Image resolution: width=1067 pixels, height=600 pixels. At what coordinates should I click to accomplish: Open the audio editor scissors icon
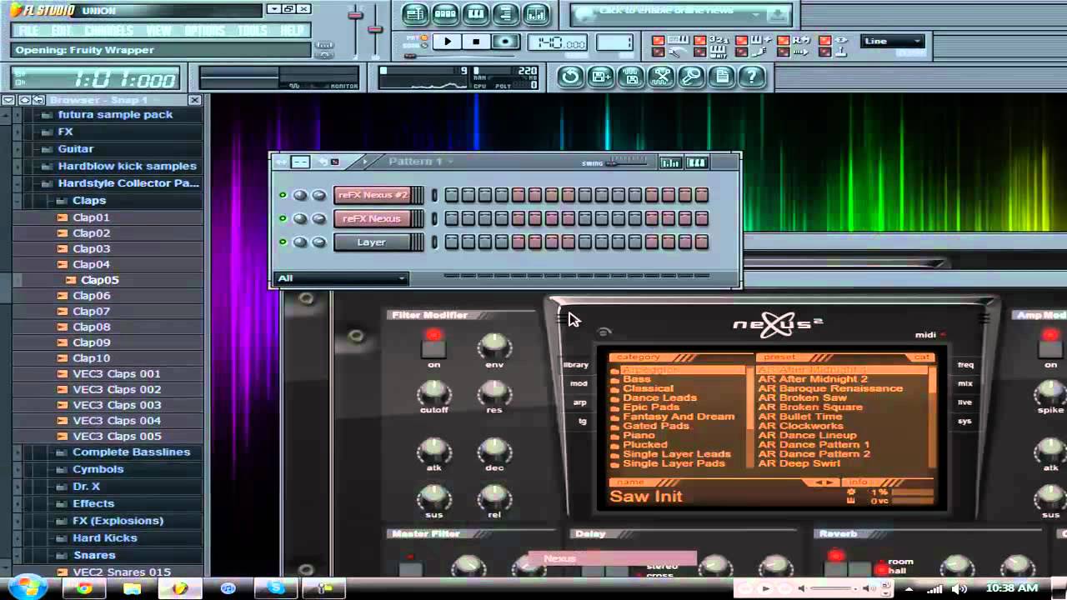tap(661, 77)
